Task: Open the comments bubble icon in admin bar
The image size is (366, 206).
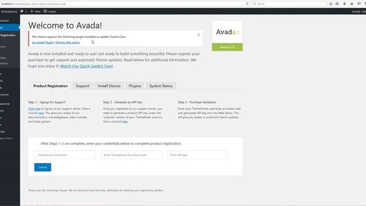Action: point(22,11)
